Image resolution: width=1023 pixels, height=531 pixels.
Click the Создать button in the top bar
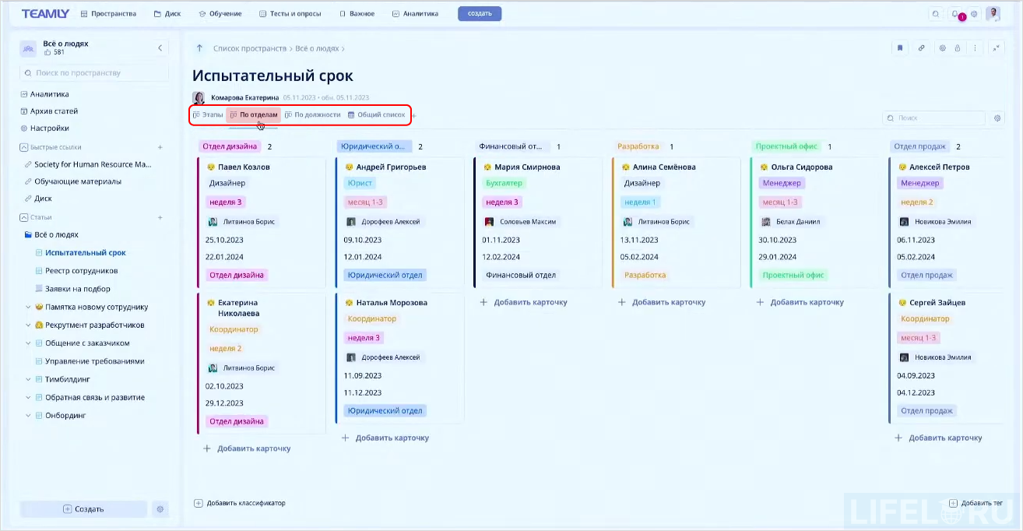click(479, 13)
